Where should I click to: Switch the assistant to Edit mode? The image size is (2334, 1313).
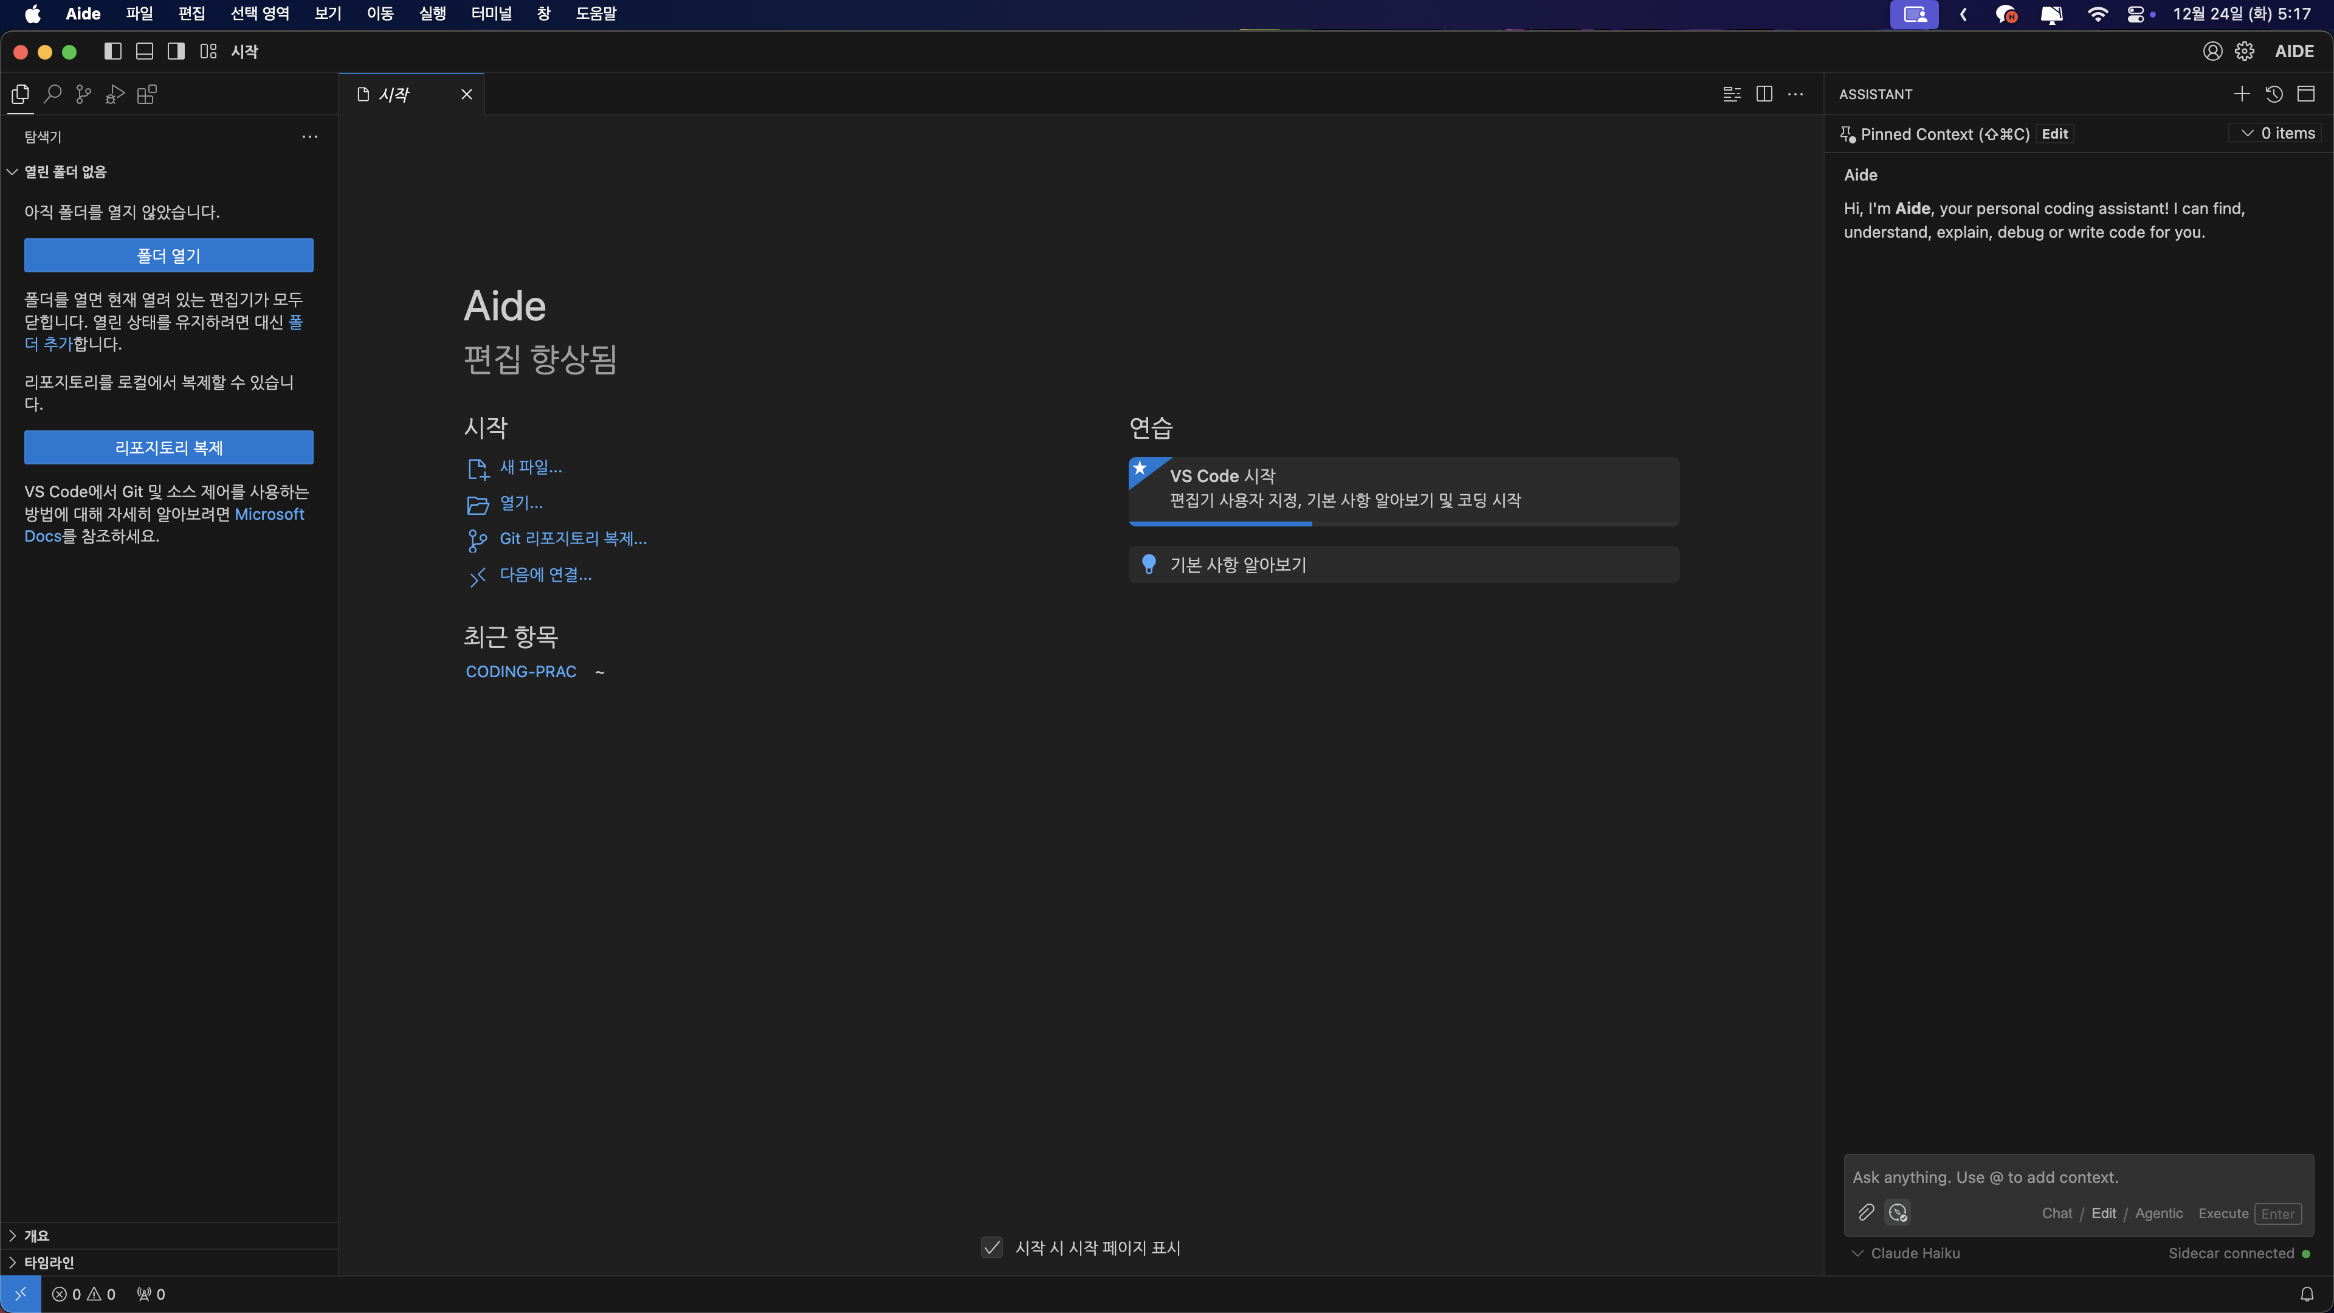tap(2104, 1213)
